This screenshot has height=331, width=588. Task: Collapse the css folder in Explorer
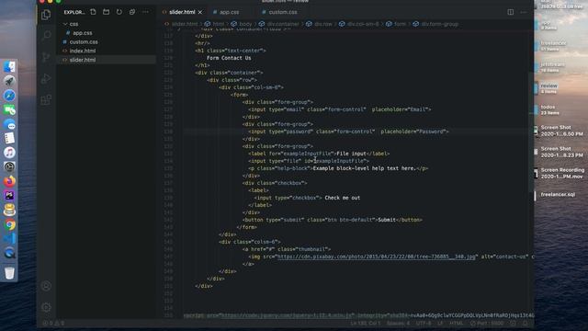pos(107,24)
